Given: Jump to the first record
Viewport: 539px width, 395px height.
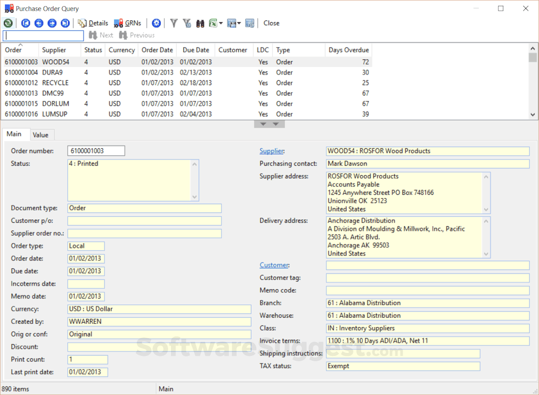Looking at the screenshot, I should 25,23.
